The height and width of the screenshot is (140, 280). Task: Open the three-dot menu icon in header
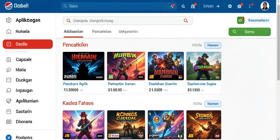(250, 6)
